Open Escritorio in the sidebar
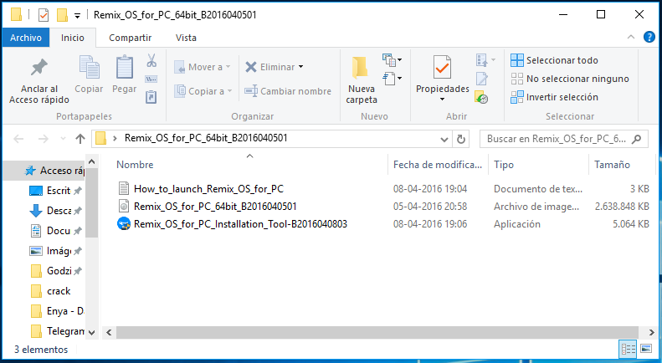The height and width of the screenshot is (363, 662). tap(56, 191)
